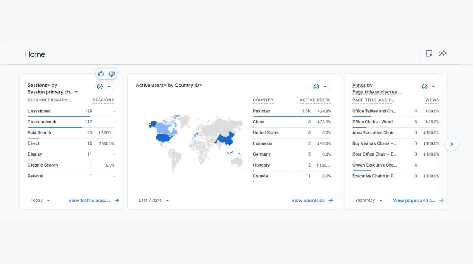Open Session primary channel dimension dropdown
Screen dimensions: 473x264
(x=53, y=92)
